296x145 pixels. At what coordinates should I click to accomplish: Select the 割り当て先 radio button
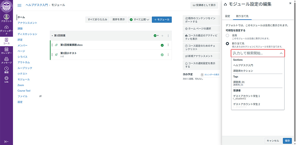point(227,44)
